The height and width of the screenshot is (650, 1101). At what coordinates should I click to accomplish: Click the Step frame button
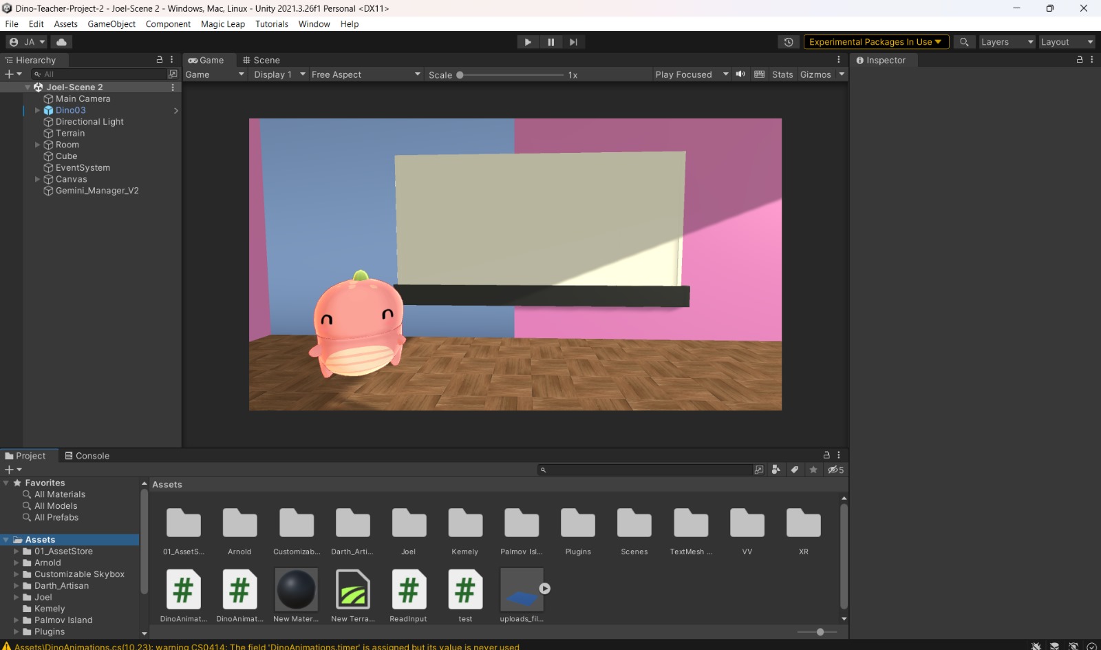coord(573,42)
